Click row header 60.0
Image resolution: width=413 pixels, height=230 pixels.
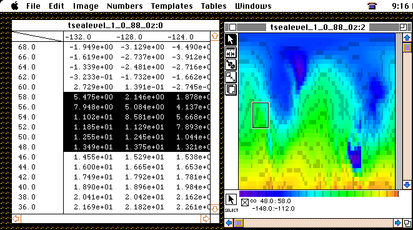(27, 87)
